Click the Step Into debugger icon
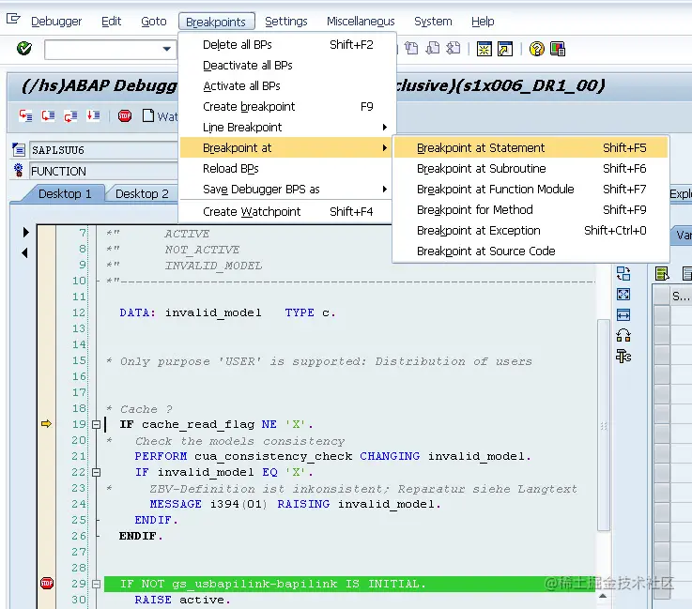Viewport: 692px width, 609px height. tap(25, 116)
